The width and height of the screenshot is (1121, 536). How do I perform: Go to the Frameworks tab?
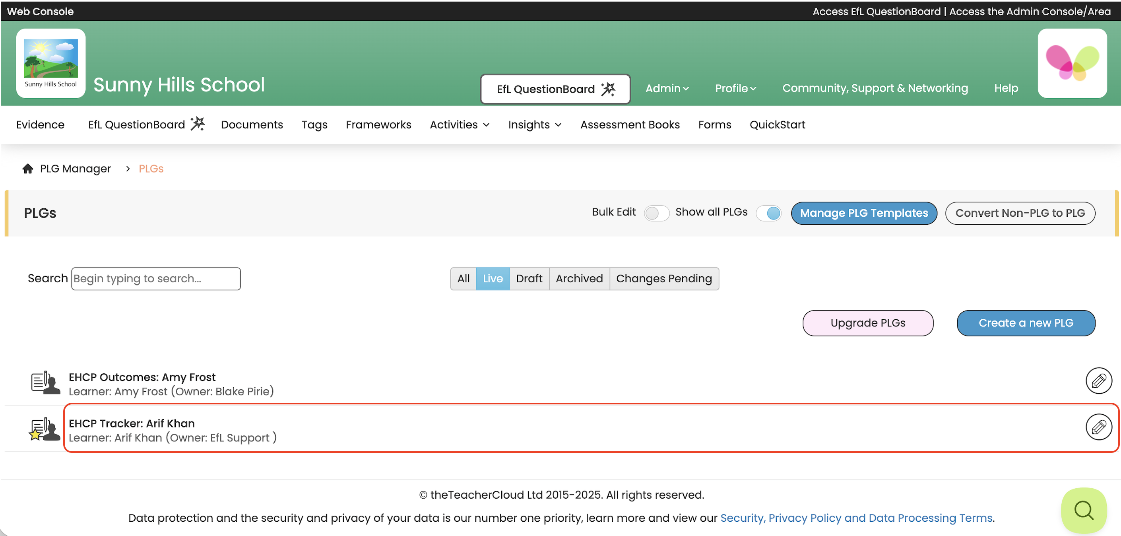pyautogui.click(x=378, y=125)
